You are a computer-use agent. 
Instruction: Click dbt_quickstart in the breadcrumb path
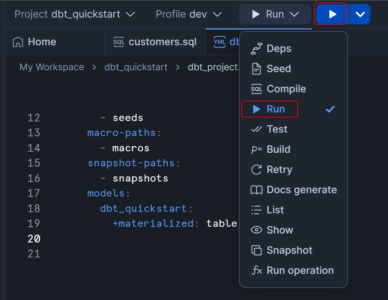136,67
